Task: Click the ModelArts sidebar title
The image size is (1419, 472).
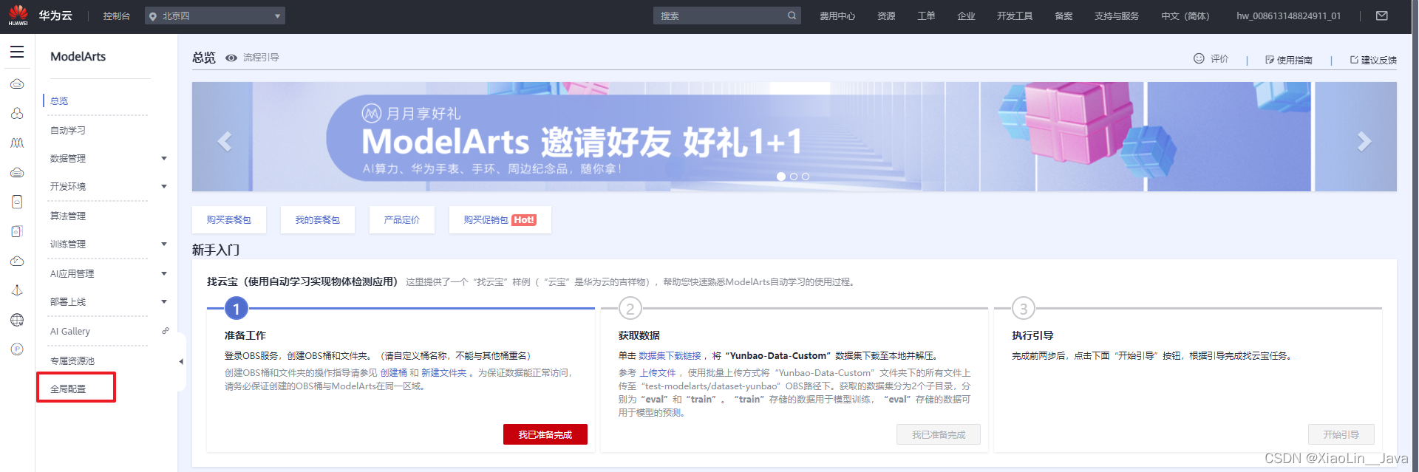Action: pos(78,56)
